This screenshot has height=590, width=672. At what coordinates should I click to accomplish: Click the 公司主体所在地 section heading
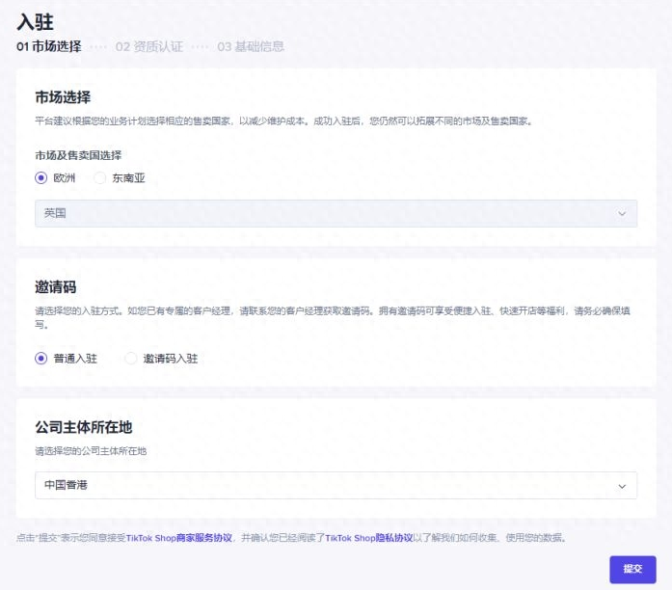coord(83,427)
